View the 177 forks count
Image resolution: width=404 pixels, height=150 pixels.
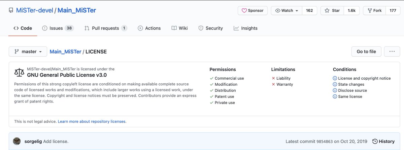click(x=393, y=10)
